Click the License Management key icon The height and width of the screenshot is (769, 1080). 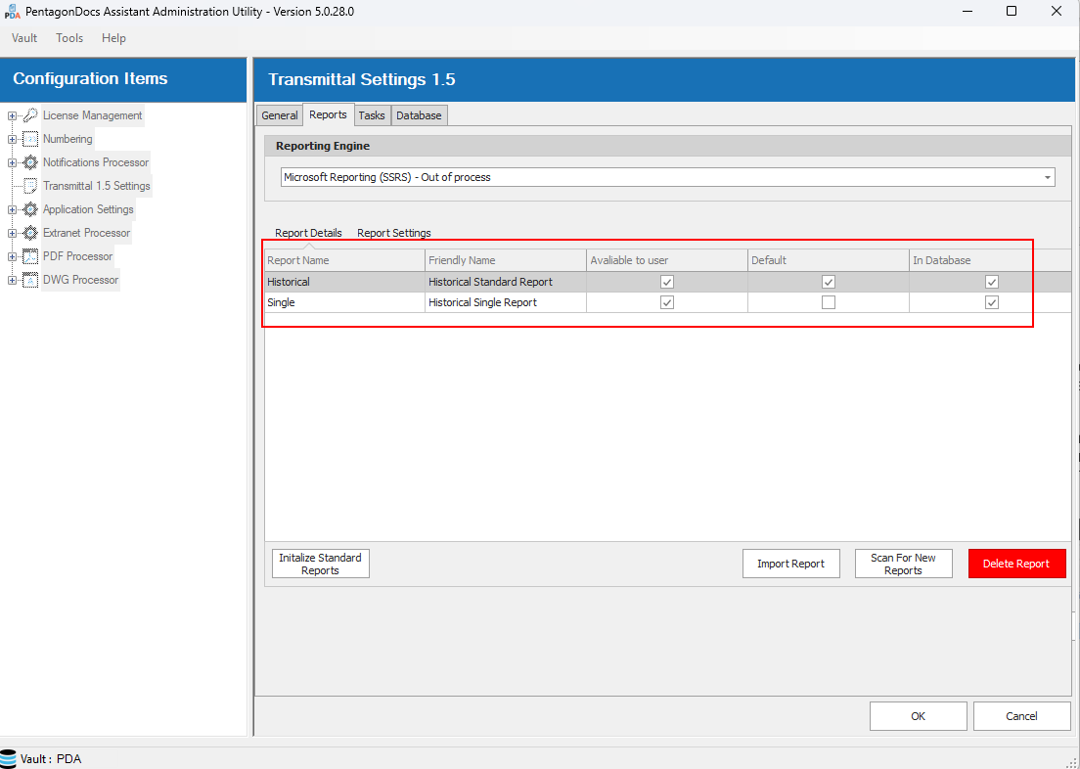(x=30, y=115)
